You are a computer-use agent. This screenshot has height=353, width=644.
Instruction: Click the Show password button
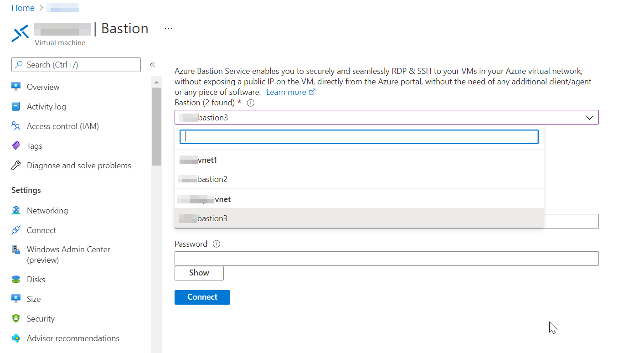[x=199, y=273]
